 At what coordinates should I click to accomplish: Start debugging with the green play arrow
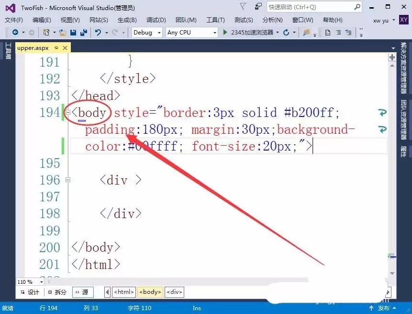point(225,33)
